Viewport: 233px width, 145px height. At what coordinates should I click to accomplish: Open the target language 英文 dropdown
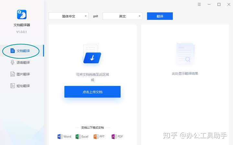pos(122,16)
